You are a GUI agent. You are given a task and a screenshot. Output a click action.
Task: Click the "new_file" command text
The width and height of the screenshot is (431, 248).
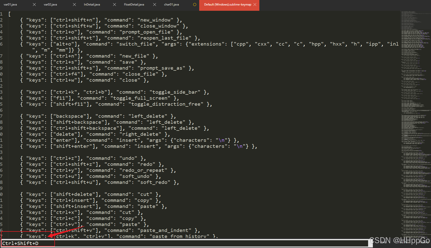click(x=134, y=56)
